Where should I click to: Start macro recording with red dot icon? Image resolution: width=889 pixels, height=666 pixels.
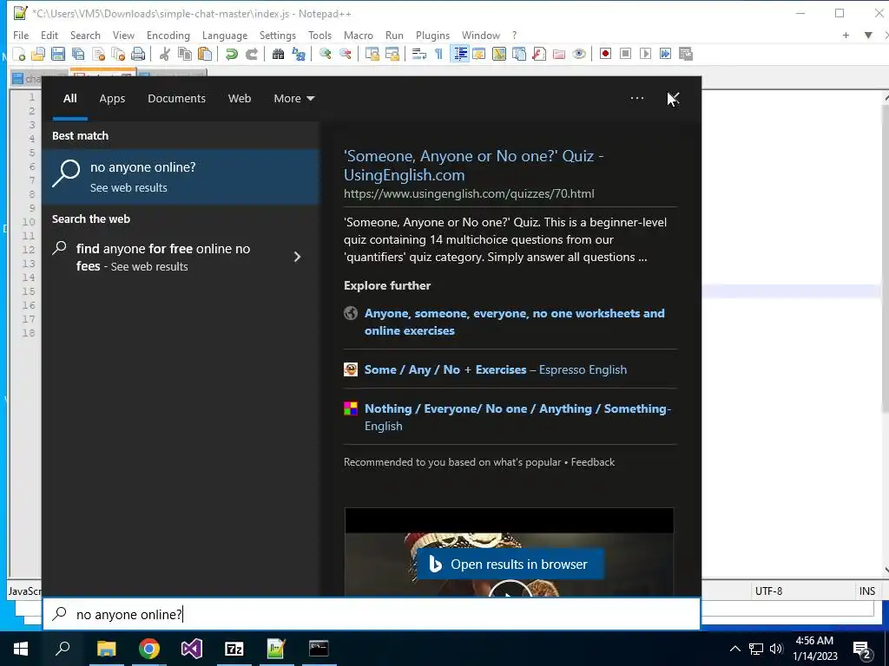pos(605,54)
